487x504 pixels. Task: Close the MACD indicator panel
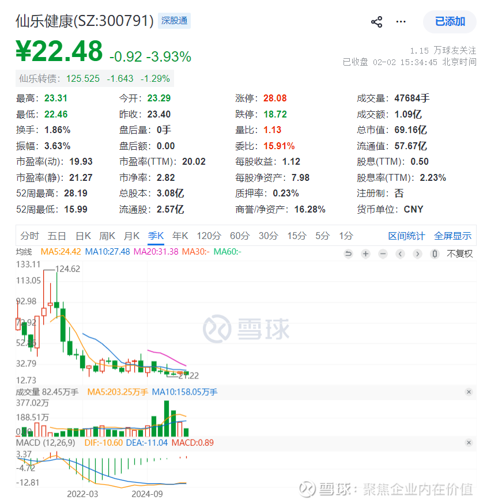pos(469,442)
